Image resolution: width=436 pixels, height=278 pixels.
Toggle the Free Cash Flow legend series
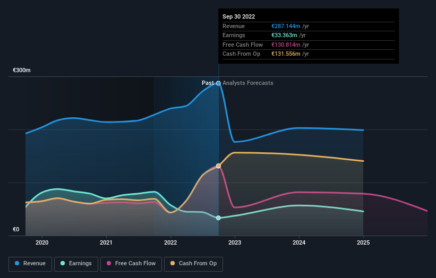(131, 264)
